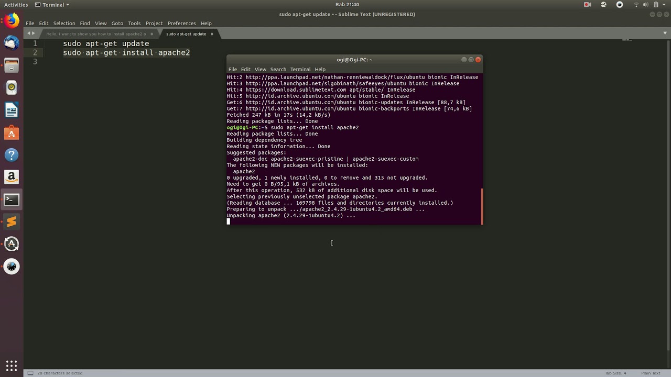
Task: Select the 'sudo apt-get update' tab
Action: (186, 34)
